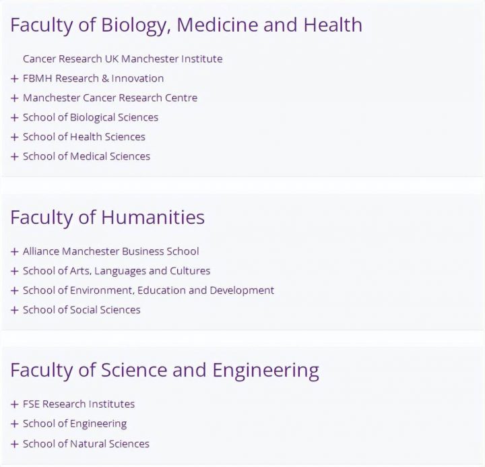
Task: Open the Alliance Manchester Business School link
Action: click(x=110, y=251)
